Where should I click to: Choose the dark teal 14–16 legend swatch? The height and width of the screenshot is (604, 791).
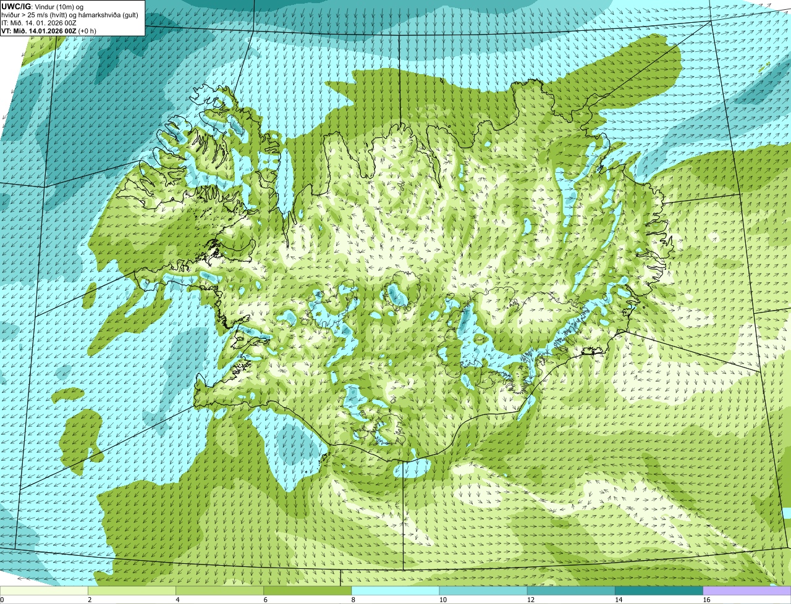(x=658, y=591)
